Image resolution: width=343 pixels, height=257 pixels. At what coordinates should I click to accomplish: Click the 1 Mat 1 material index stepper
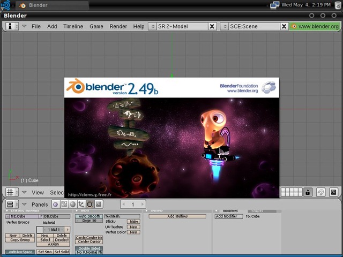click(54, 230)
